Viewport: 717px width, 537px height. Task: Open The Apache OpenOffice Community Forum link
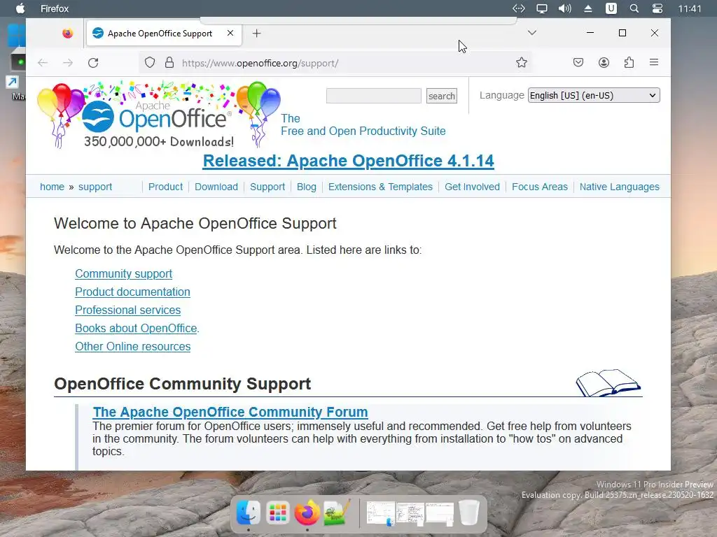pos(230,412)
